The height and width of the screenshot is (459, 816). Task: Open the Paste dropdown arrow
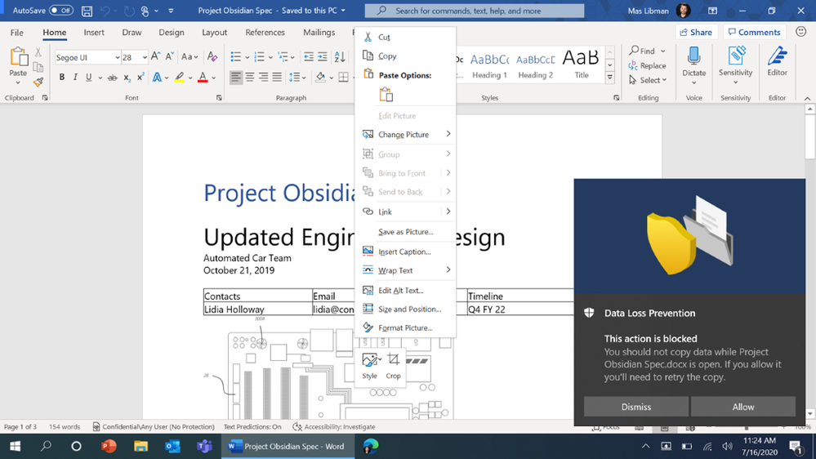tap(18, 82)
